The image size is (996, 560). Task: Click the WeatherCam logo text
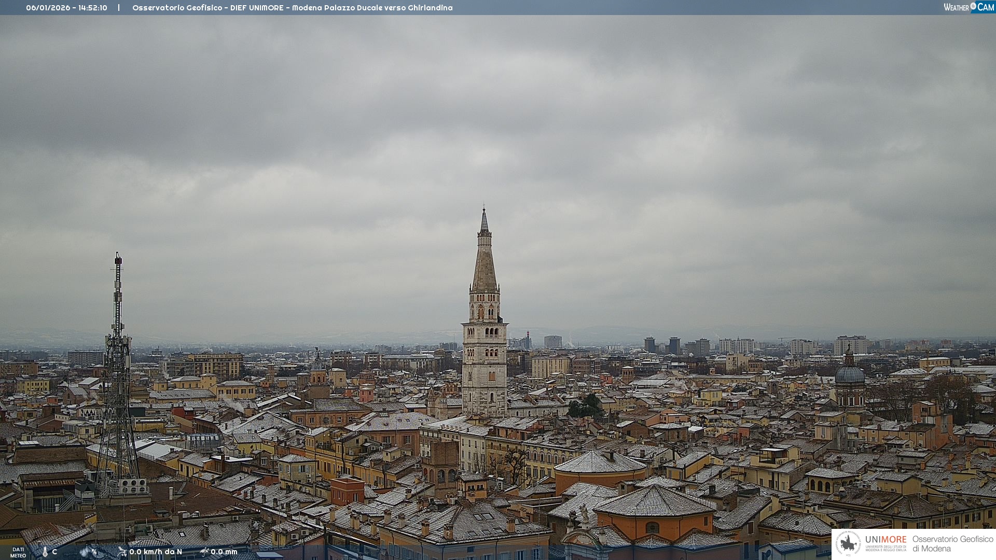pos(957,7)
